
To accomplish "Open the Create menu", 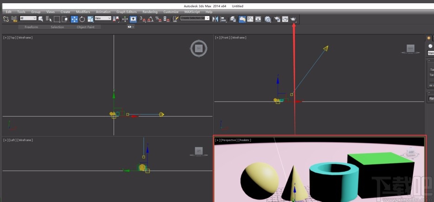I will coord(65,12).
